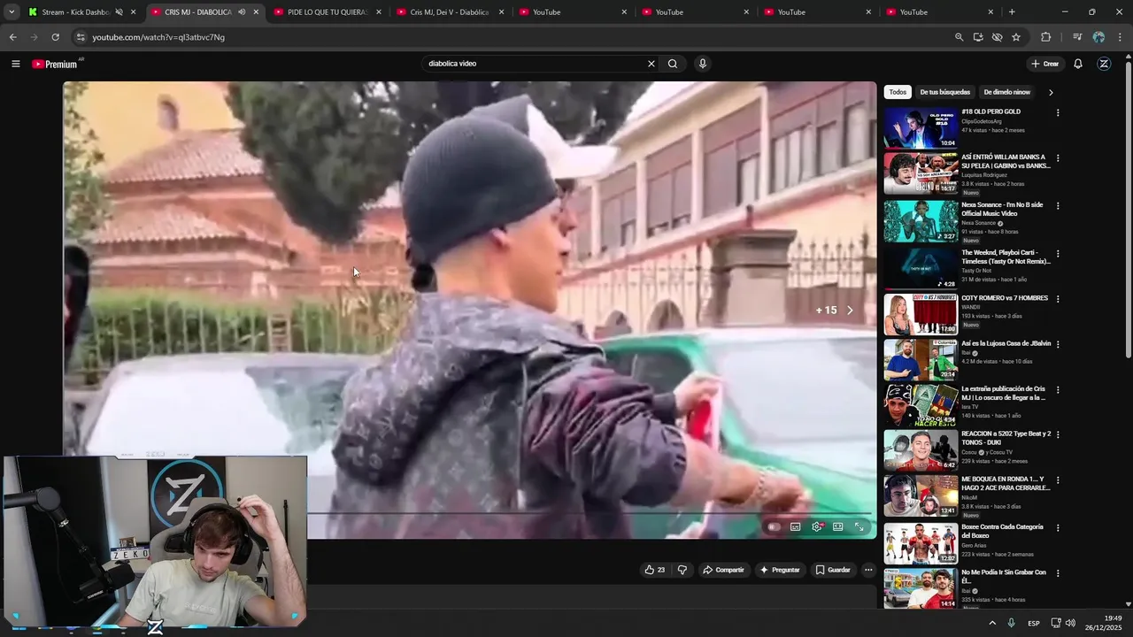Image resolution: width=1133 pixels, height=637 pixels.
Task: Toggle autoplay switch in the player
Action: (x=774, y=526)
